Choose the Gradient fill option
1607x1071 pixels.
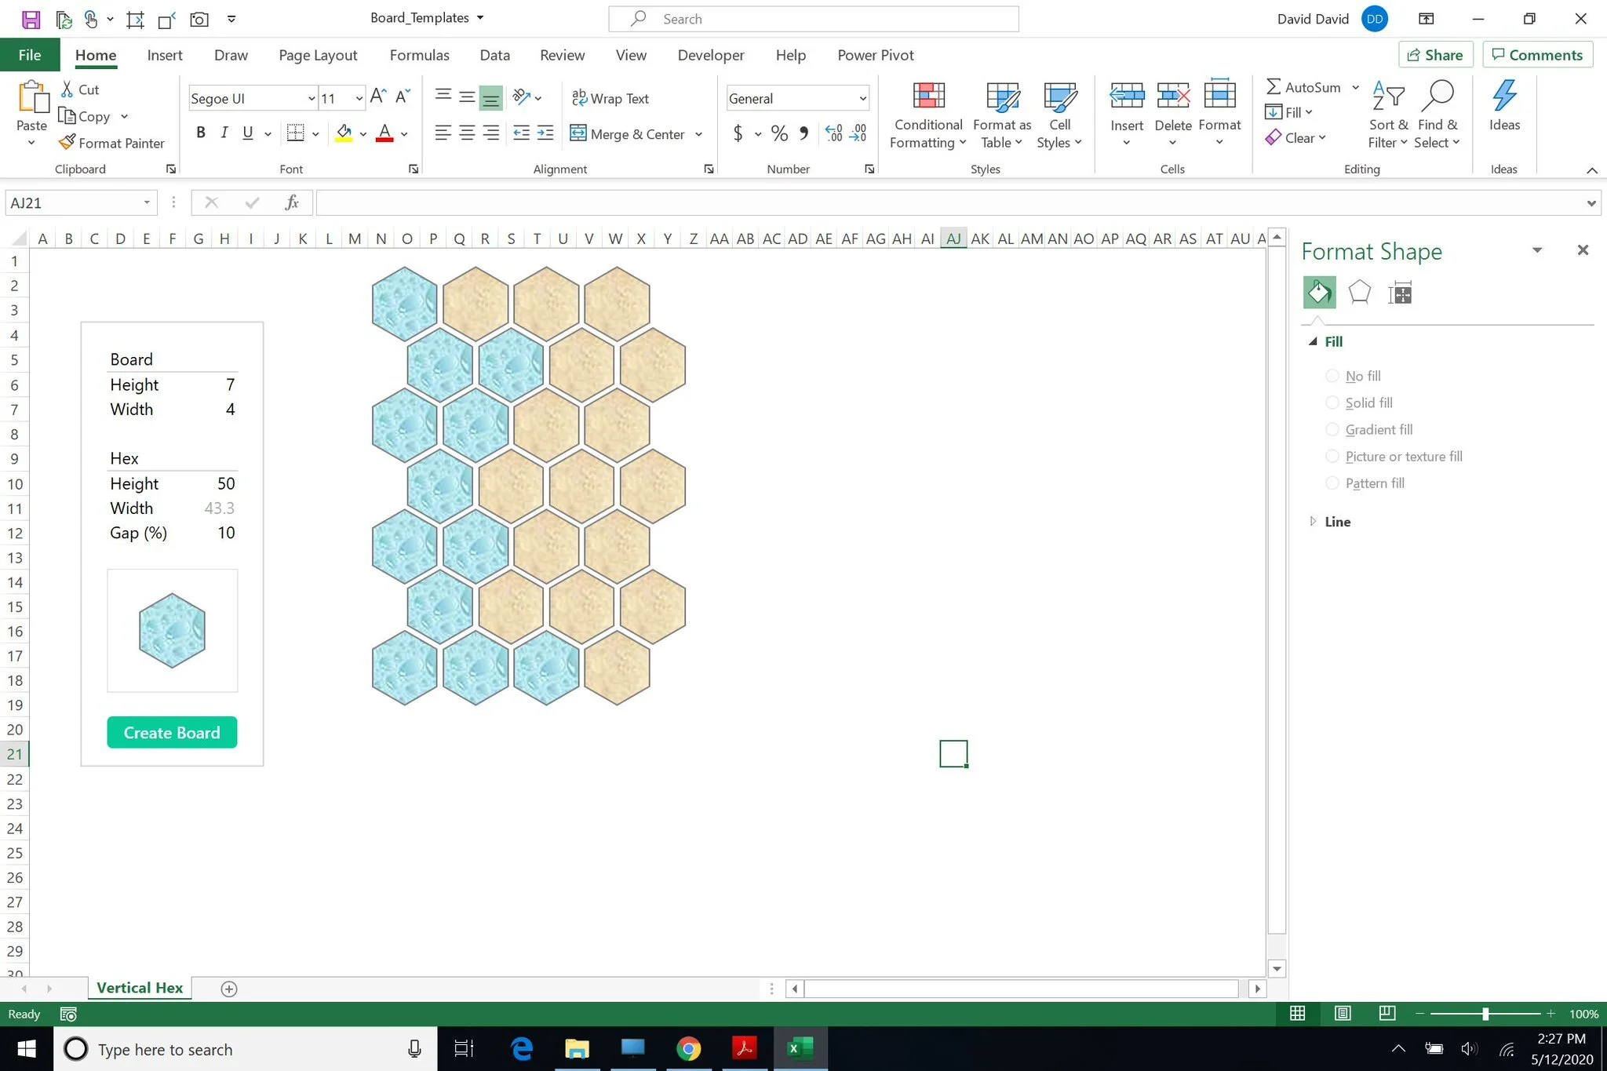coord(1332,429)
